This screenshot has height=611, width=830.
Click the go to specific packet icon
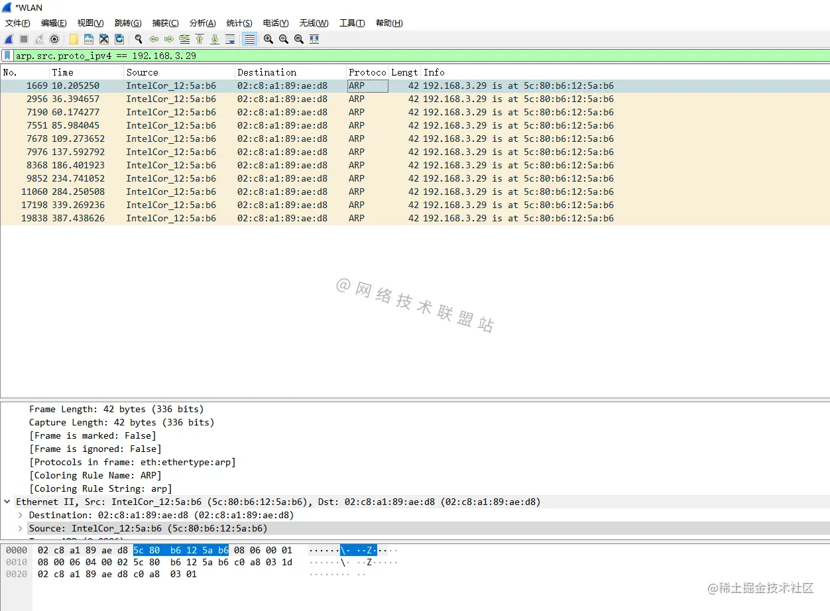click(184, 39)
